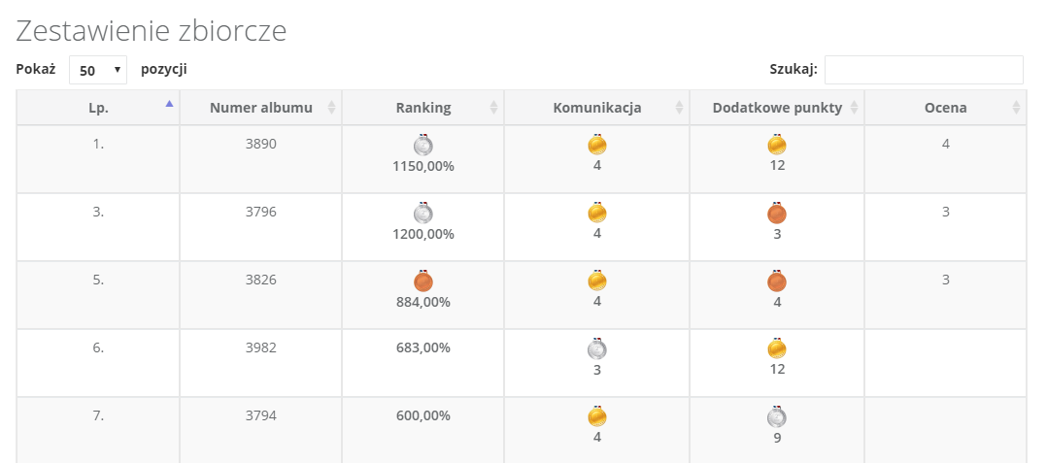1047x463 pixels.
Task: Click the gold Komunikacja medal for album 3826
Action: click(x=597, y=281)
